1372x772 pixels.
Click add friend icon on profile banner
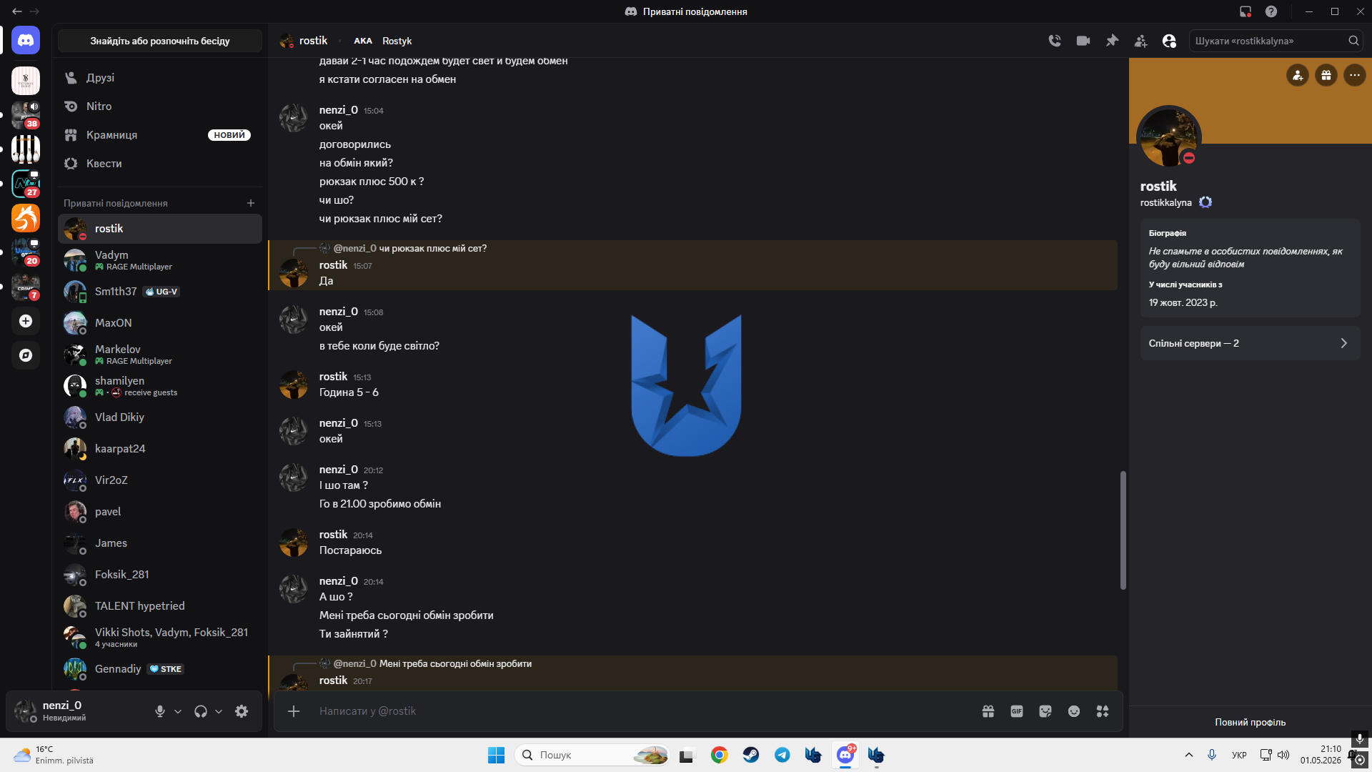[1298, 75]
